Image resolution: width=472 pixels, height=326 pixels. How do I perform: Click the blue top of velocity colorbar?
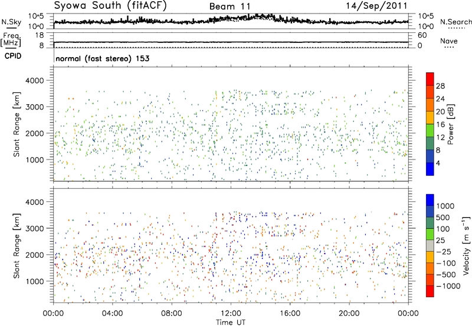[x=430, y=200]
